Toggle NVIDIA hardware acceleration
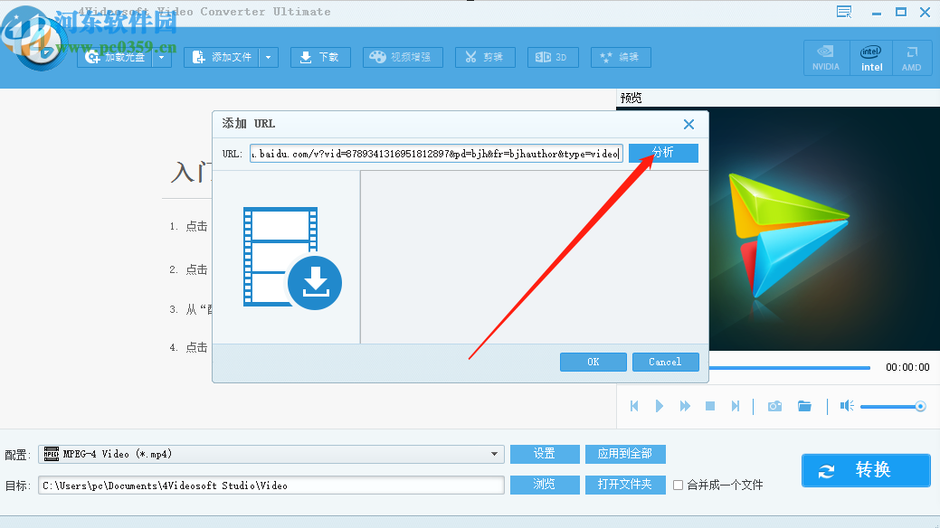940x528 pixels. tap(826, 58)
